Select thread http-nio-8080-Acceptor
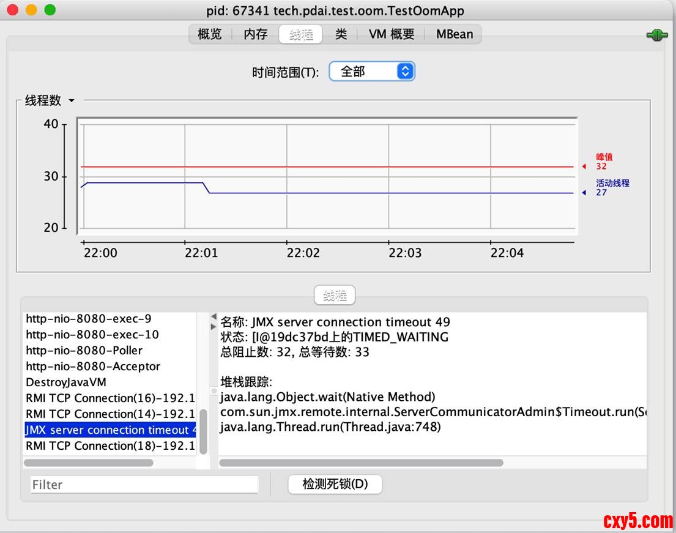Image resolution: width=676 pixels, height=533 pixels. pyautogui.click(x=110, y=367)
